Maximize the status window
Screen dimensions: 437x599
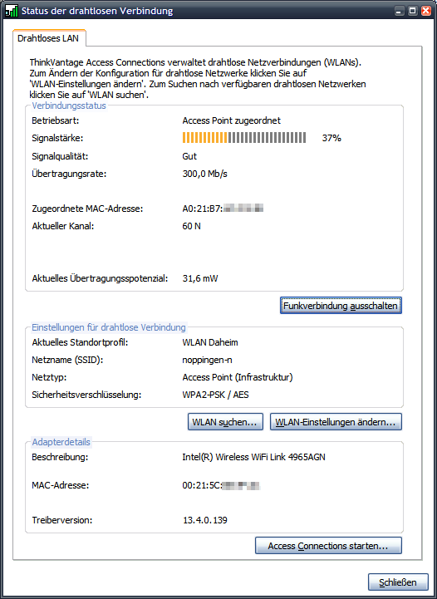coord(413,11)
